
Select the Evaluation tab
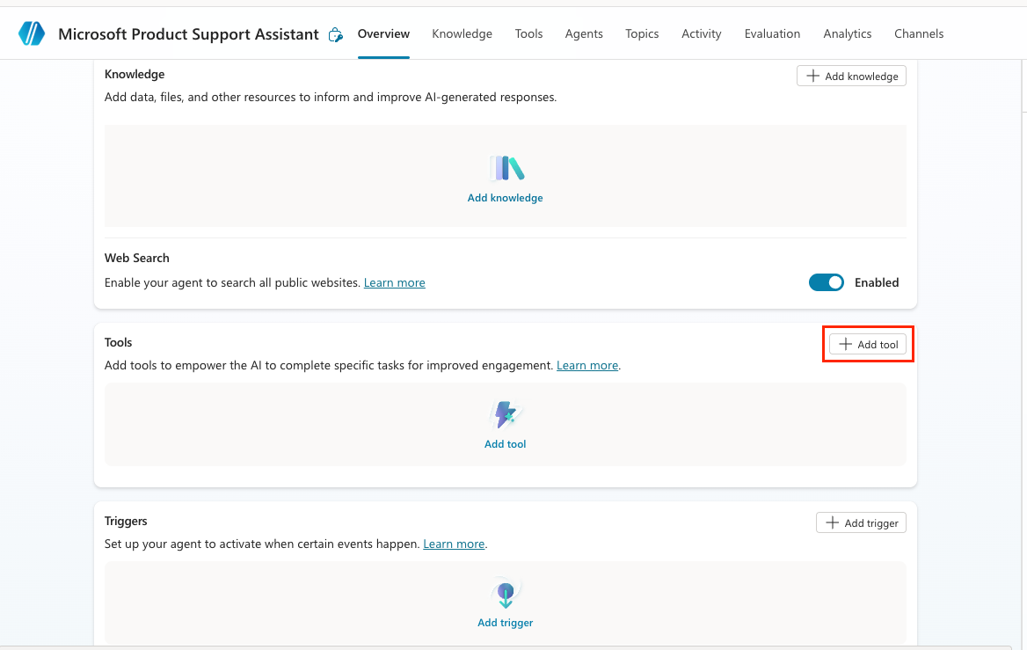click(772, 33)
